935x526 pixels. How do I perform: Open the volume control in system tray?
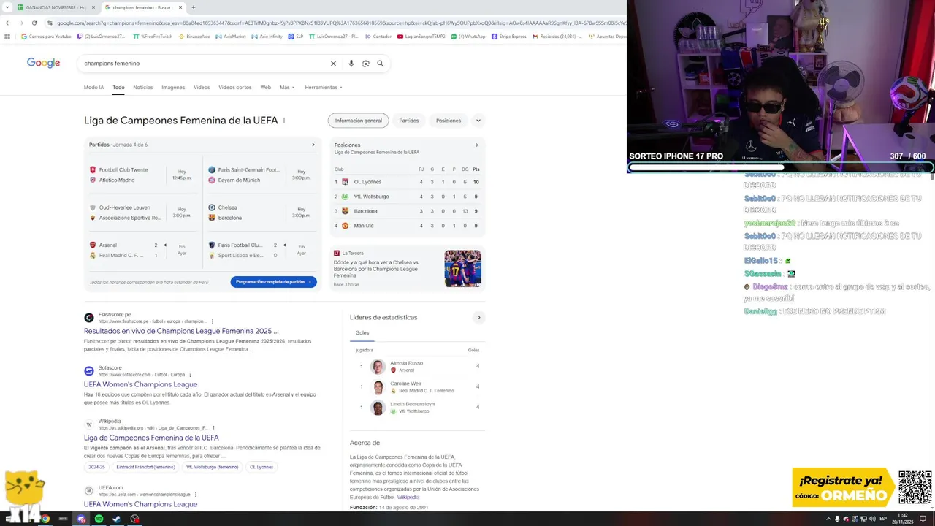(x=872, y=519)
